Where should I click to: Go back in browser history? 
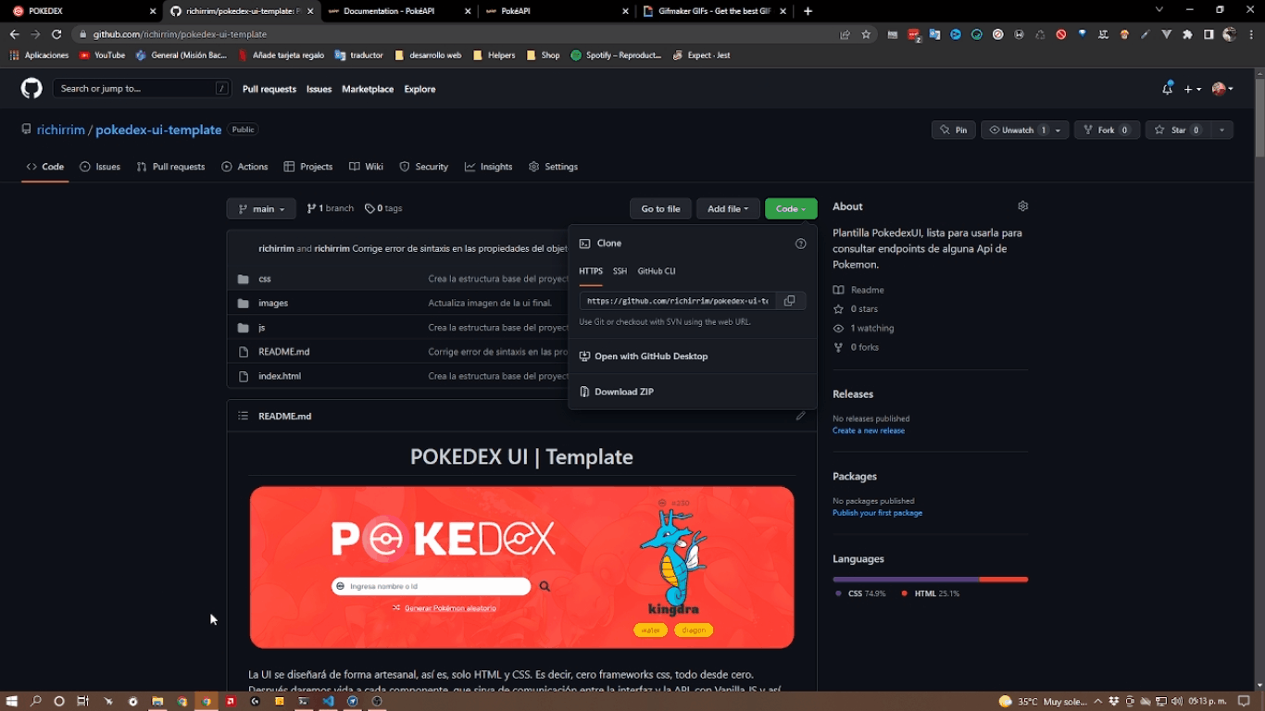click(14, 34)
